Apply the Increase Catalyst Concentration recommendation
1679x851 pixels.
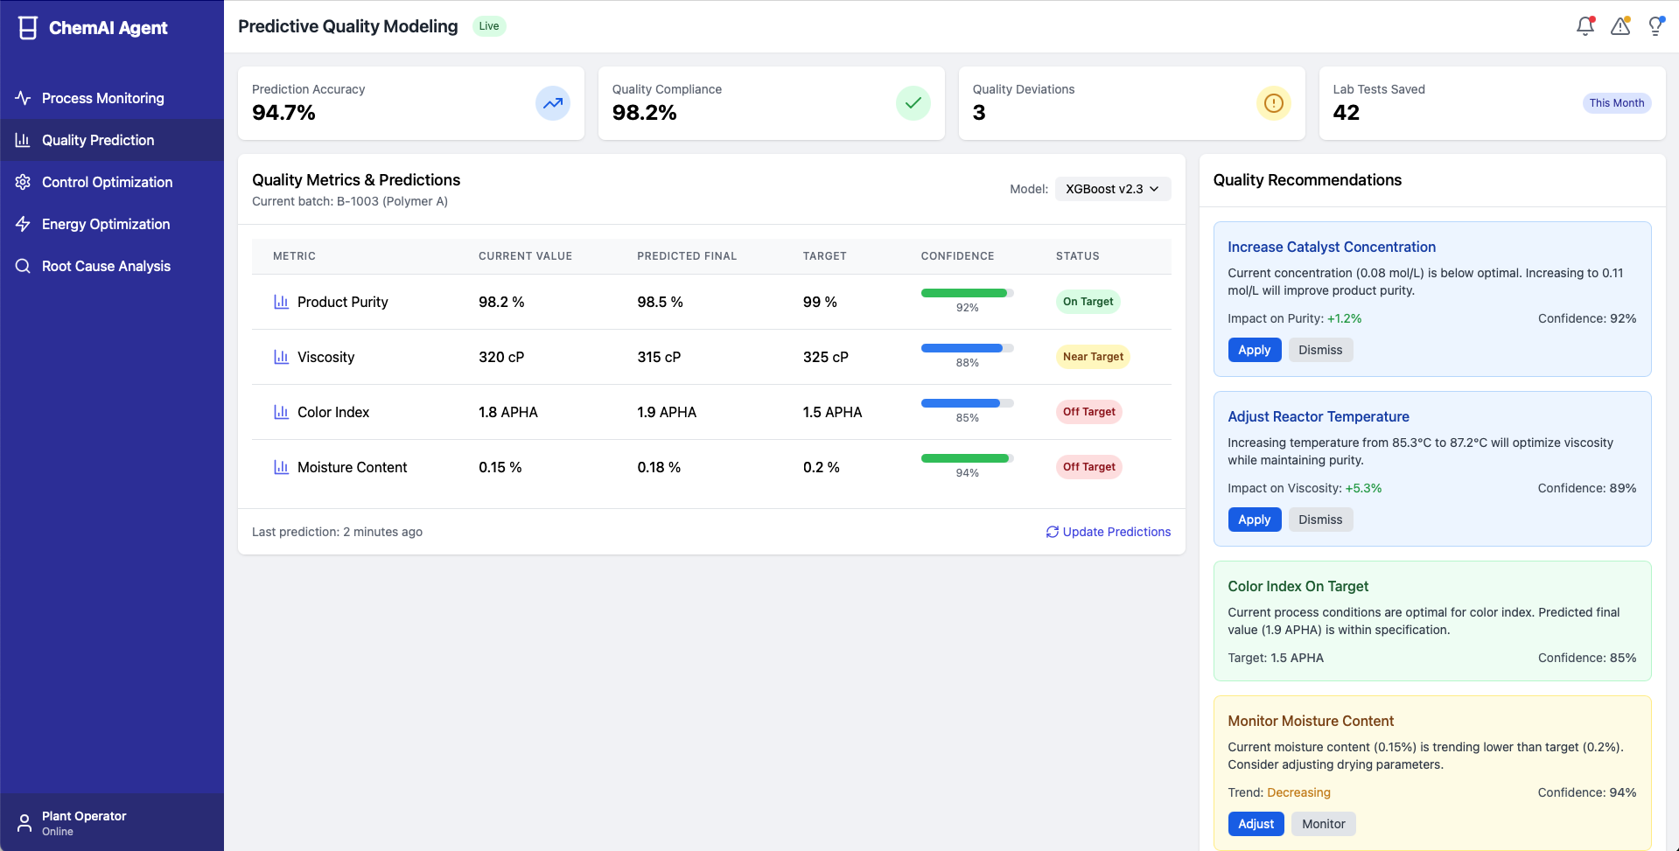pyautogui.click(x=1254, y=350)
